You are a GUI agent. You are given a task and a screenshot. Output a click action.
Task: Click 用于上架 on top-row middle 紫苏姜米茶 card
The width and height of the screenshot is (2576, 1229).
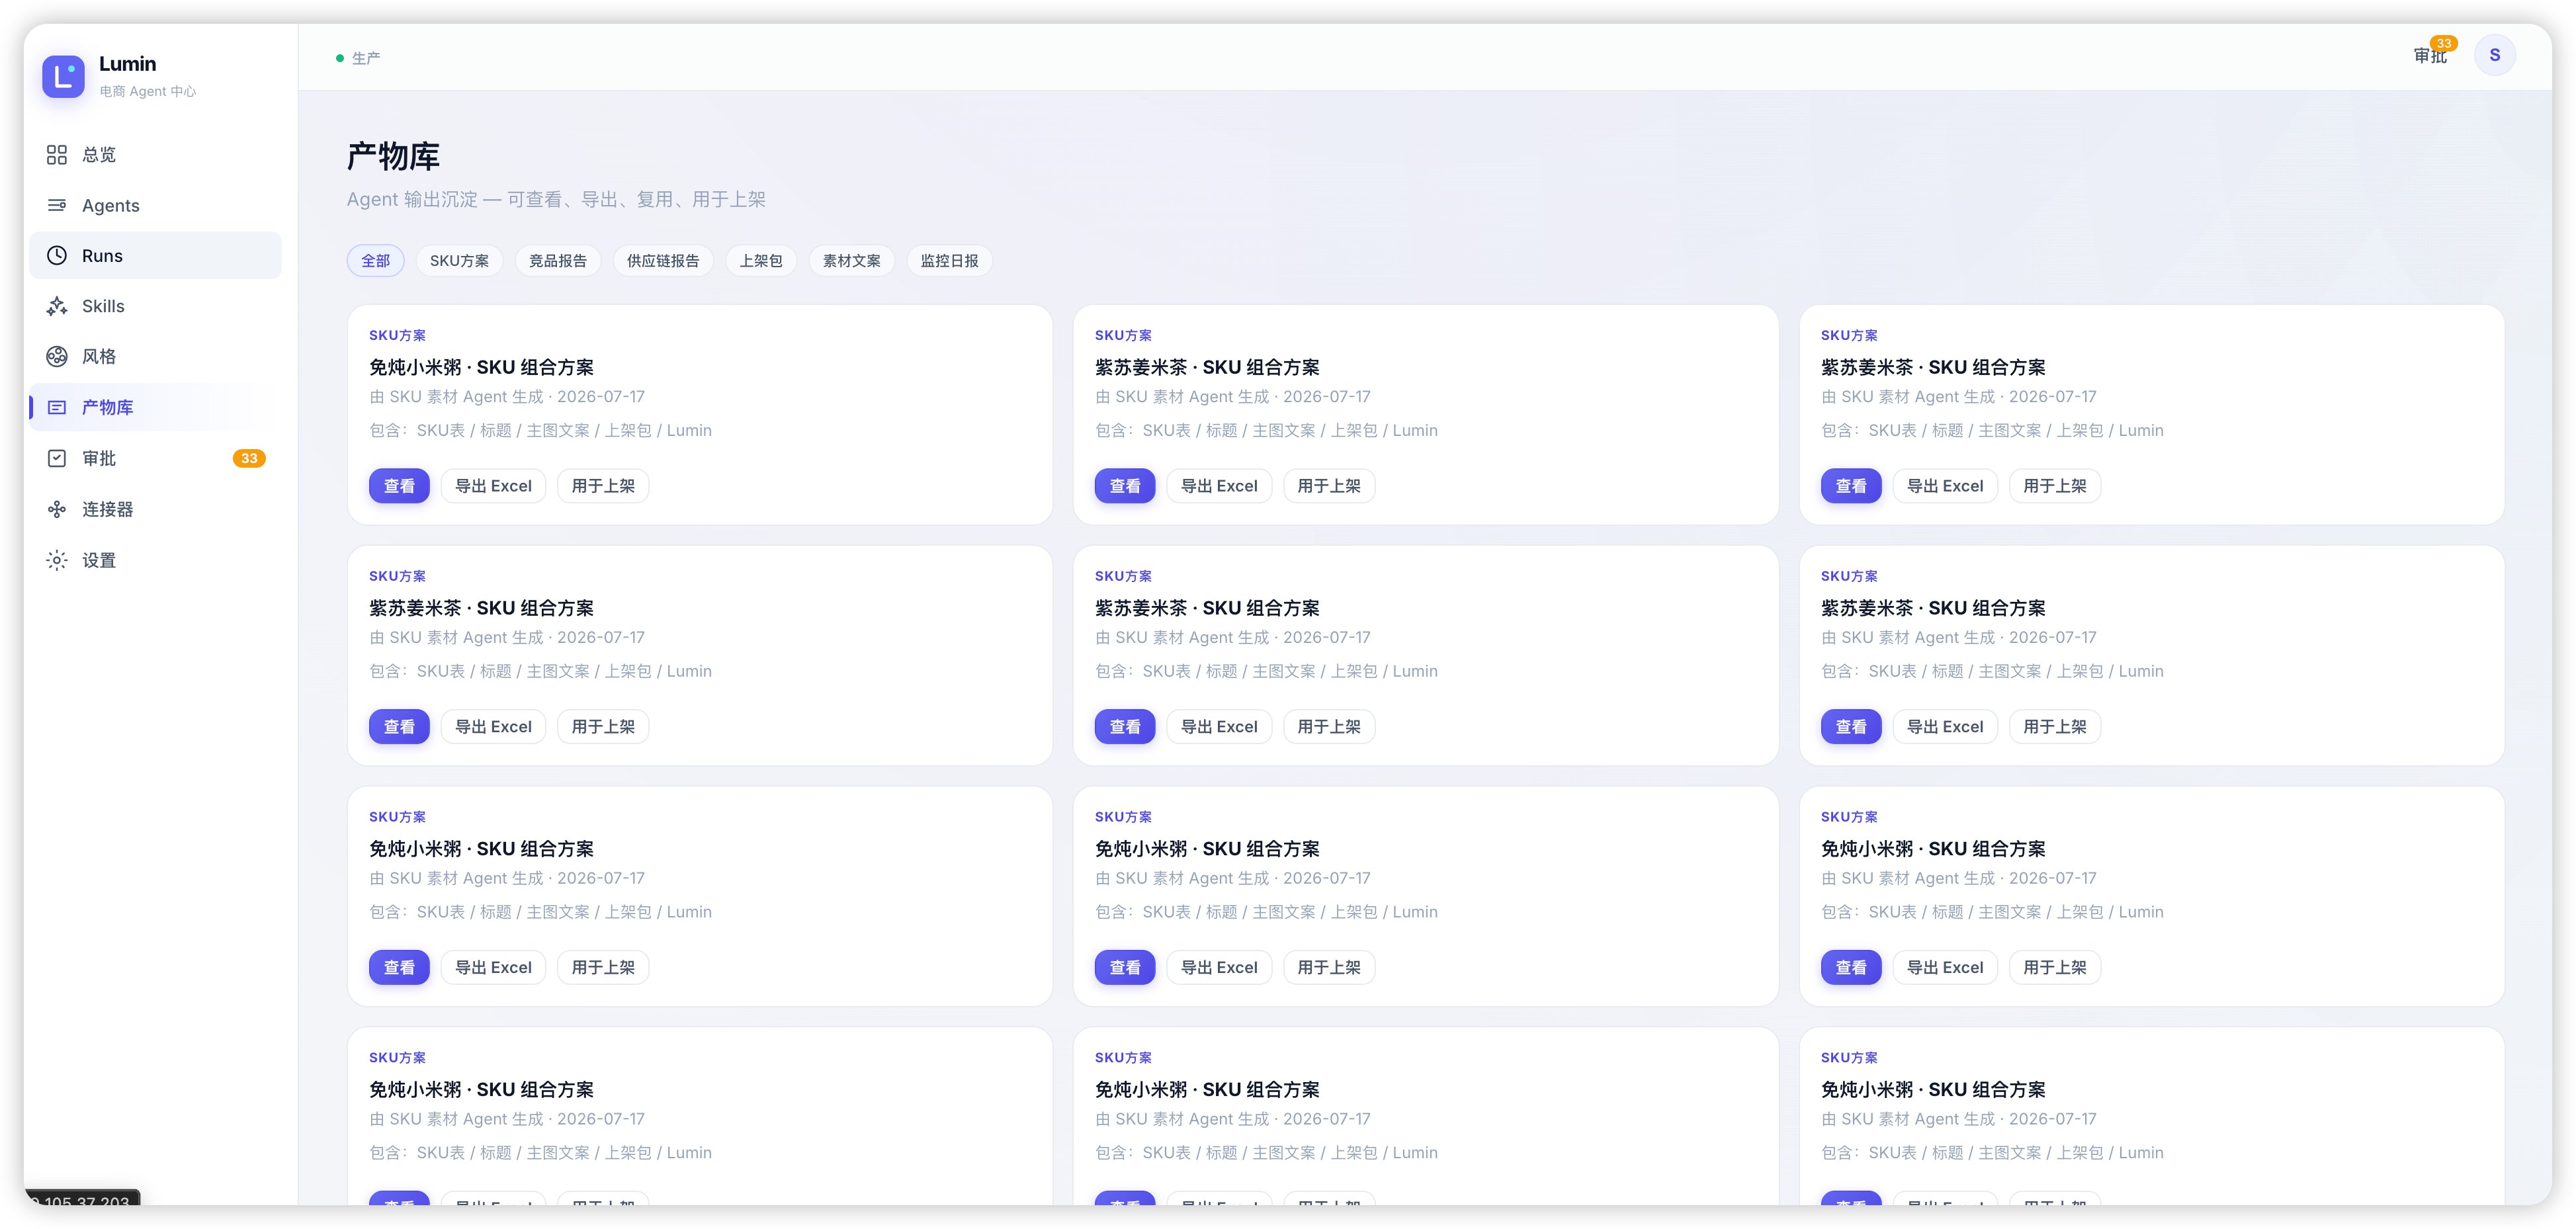coord(1329,486)
